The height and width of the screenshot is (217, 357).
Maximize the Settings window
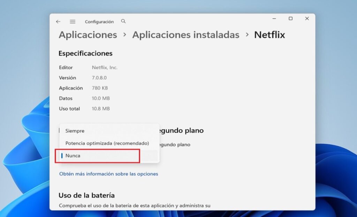click(290, 18)
